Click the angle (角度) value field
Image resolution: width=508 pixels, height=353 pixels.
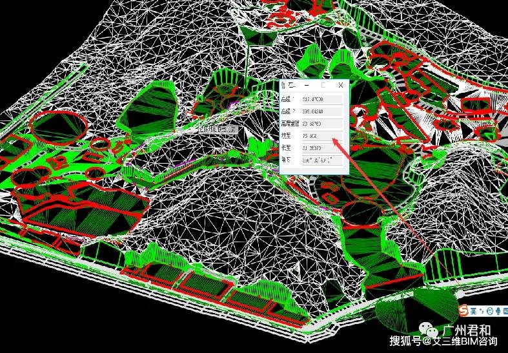click(322, 160)
